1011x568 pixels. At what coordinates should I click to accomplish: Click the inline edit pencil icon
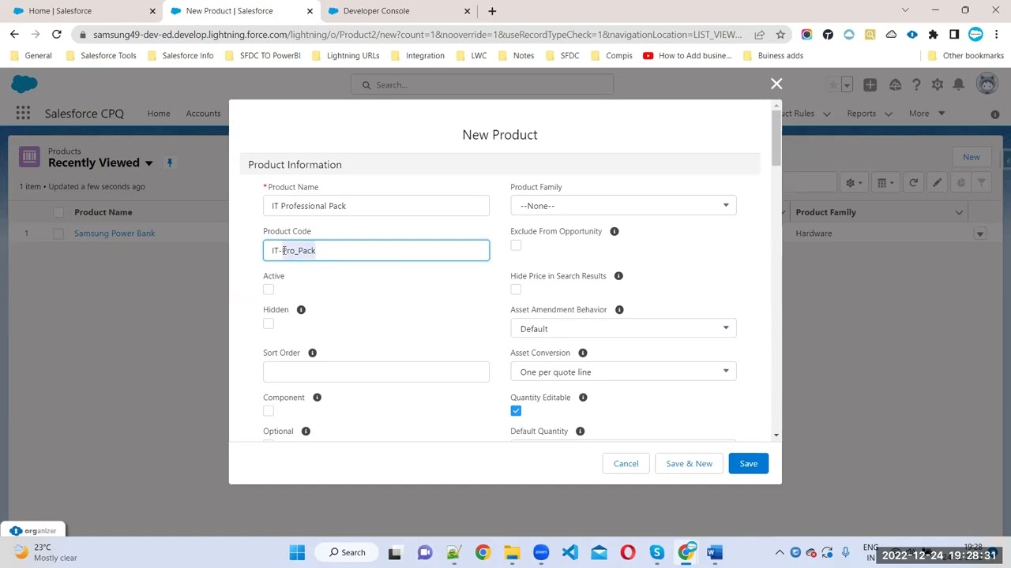point(937,183)
